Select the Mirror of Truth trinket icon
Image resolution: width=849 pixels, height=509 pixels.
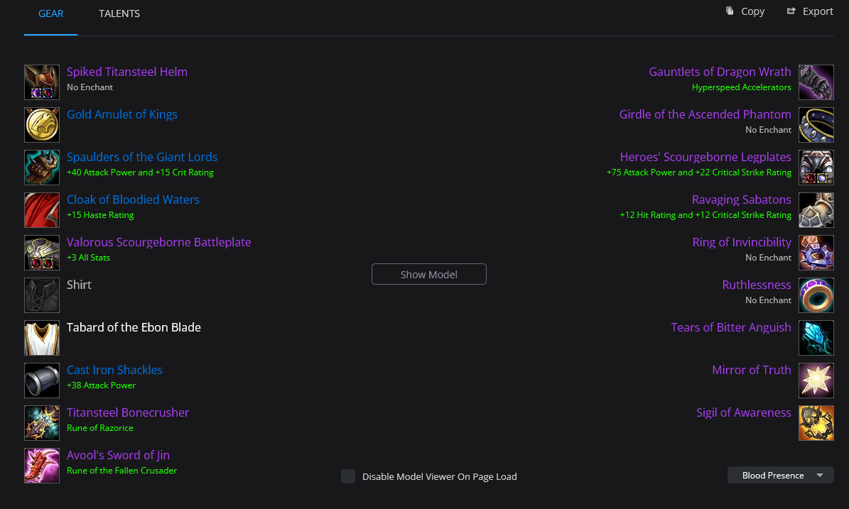coord(816,381)
